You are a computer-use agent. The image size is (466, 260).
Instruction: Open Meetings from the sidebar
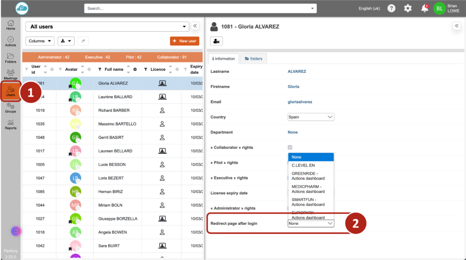[x=10, y=74]
